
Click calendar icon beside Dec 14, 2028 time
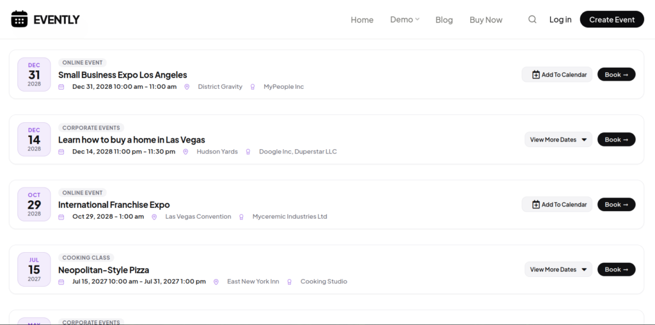pos(61,152)
